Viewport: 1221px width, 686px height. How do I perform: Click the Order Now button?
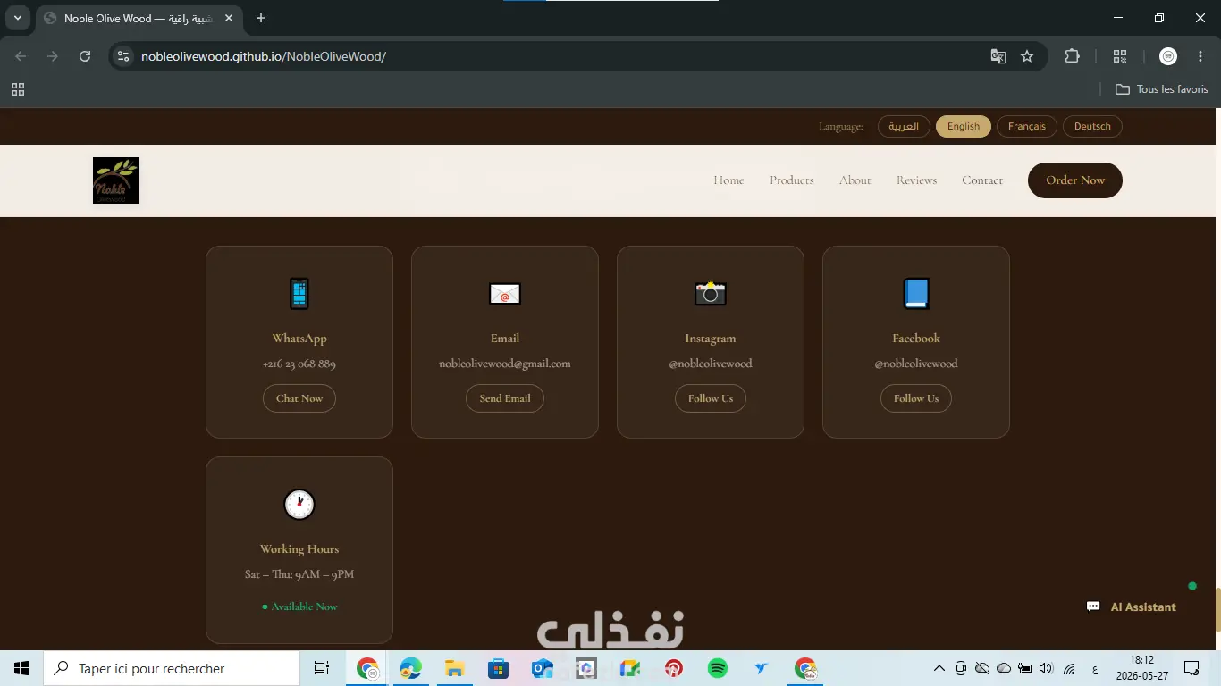point(1075,180)
